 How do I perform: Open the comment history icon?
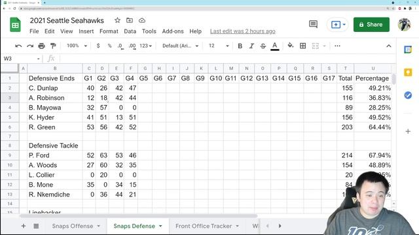tap(313, 24)
